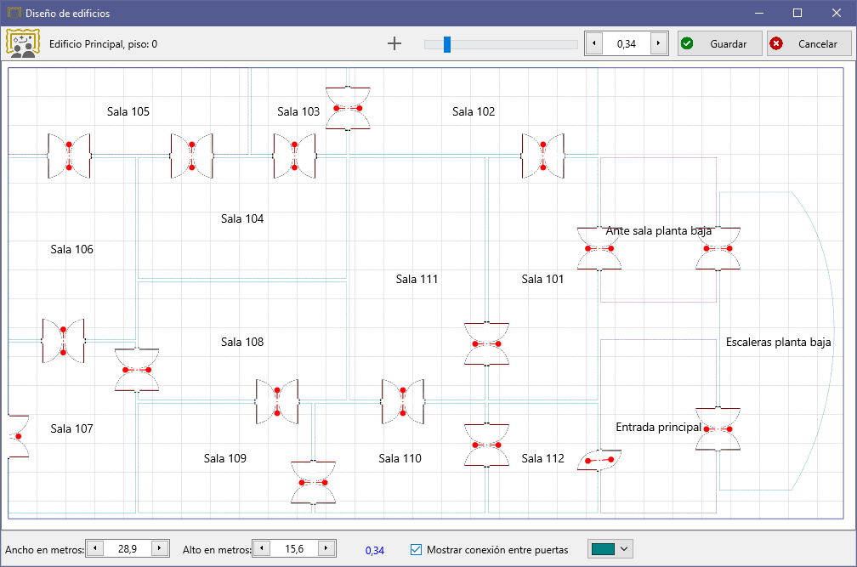Image resolution: width=857 pixels, height=567 pixels.
Task: Click door between Sala 111 and Sala 101
Action: click(486, 343)
